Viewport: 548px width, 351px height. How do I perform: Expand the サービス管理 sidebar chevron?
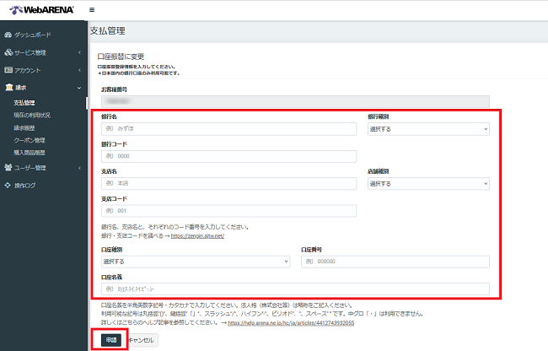79,52
